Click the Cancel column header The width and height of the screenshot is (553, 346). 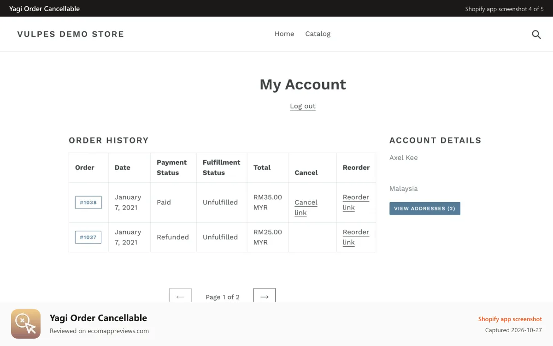306,173
